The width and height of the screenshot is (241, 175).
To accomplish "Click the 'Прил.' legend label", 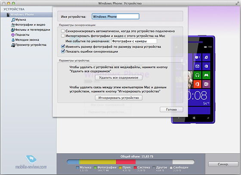I will pyautogui.click(x=127, y=168).
